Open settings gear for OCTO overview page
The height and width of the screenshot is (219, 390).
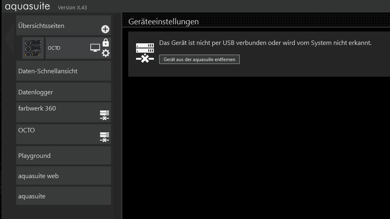(x=106, y=53)
